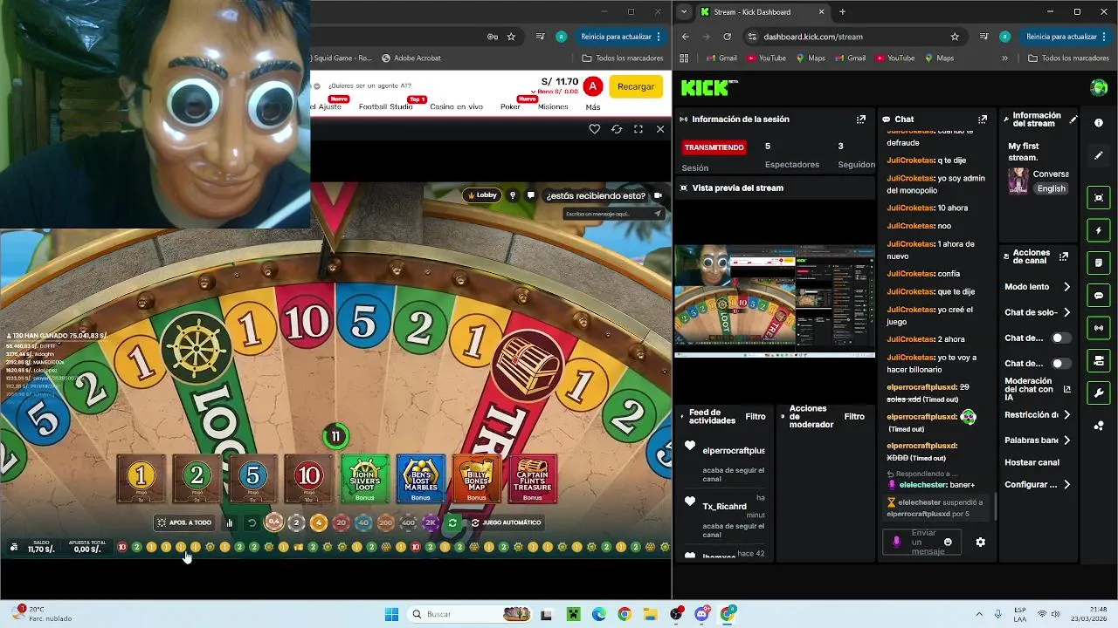The width and height of the screenshot is (1118, 628).
Task: Click the lightning bolt icon in Kick sidebar
Action: click(1099, 230)
